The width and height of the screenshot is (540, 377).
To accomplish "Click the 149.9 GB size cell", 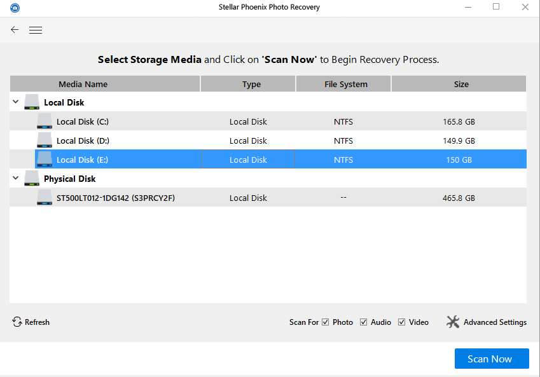I will [459, 141].
